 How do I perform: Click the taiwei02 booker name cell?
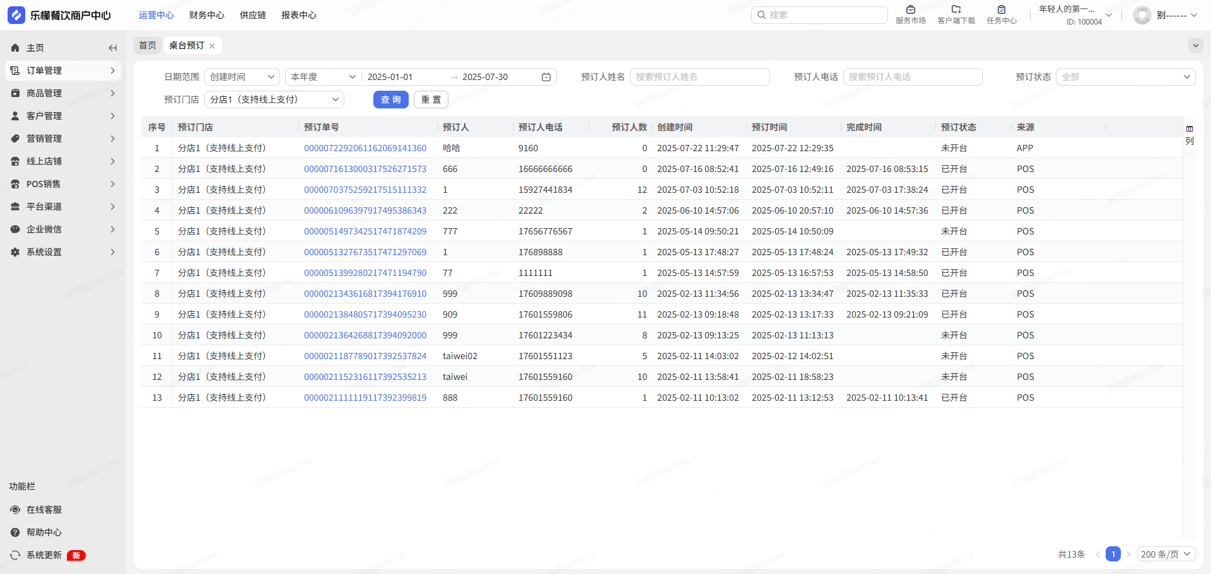(x=460, y=356)
